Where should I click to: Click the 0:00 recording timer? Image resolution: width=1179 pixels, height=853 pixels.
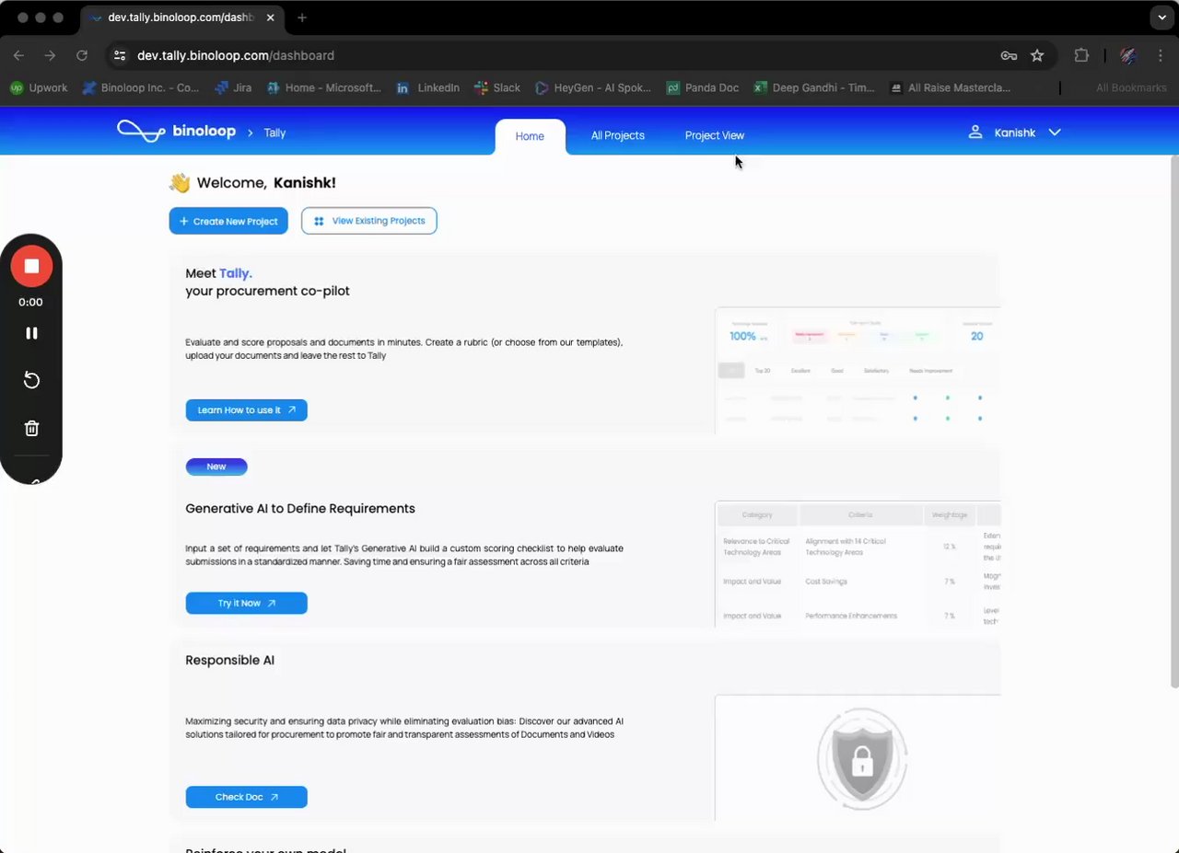pos(30,302)
